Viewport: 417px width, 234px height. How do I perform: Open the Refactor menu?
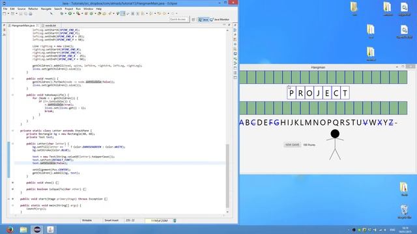pyautogui.click(x=33, y=8)
